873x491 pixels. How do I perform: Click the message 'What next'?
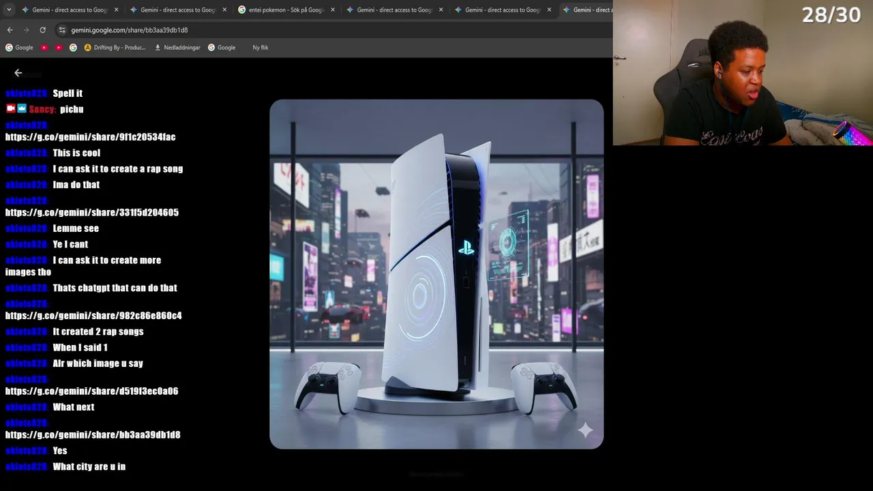point(74,407)
